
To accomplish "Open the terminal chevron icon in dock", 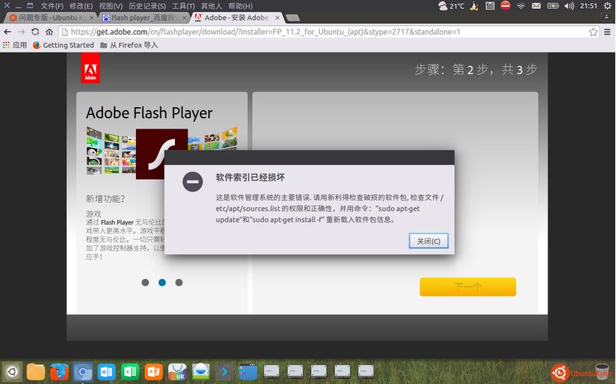I will point(224,372).
